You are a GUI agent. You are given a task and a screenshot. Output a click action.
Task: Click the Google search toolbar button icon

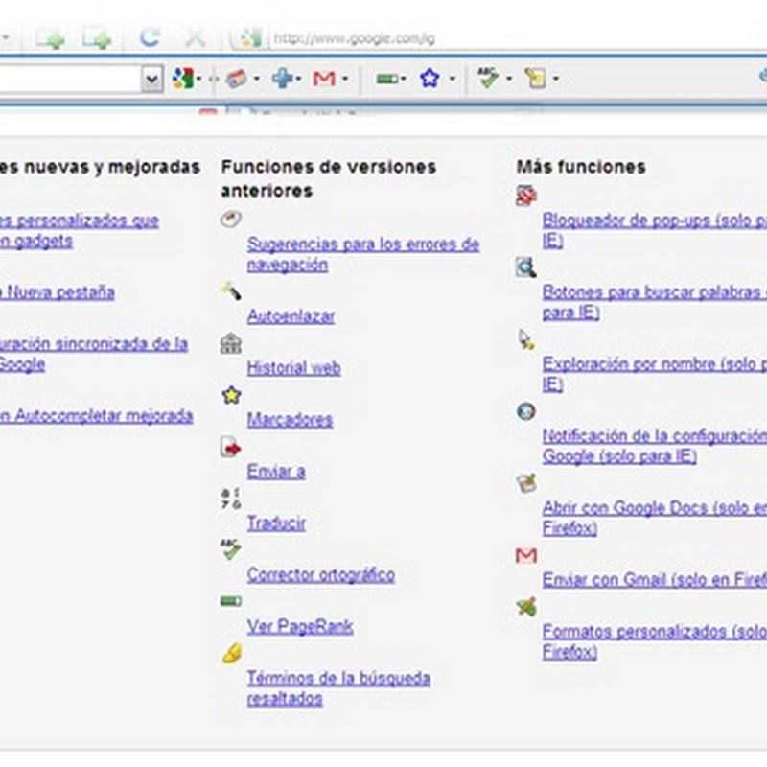(182, 79)
